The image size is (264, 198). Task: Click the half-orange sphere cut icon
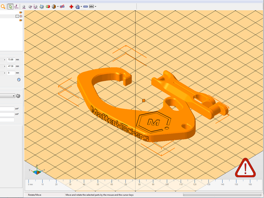(54, 7)
